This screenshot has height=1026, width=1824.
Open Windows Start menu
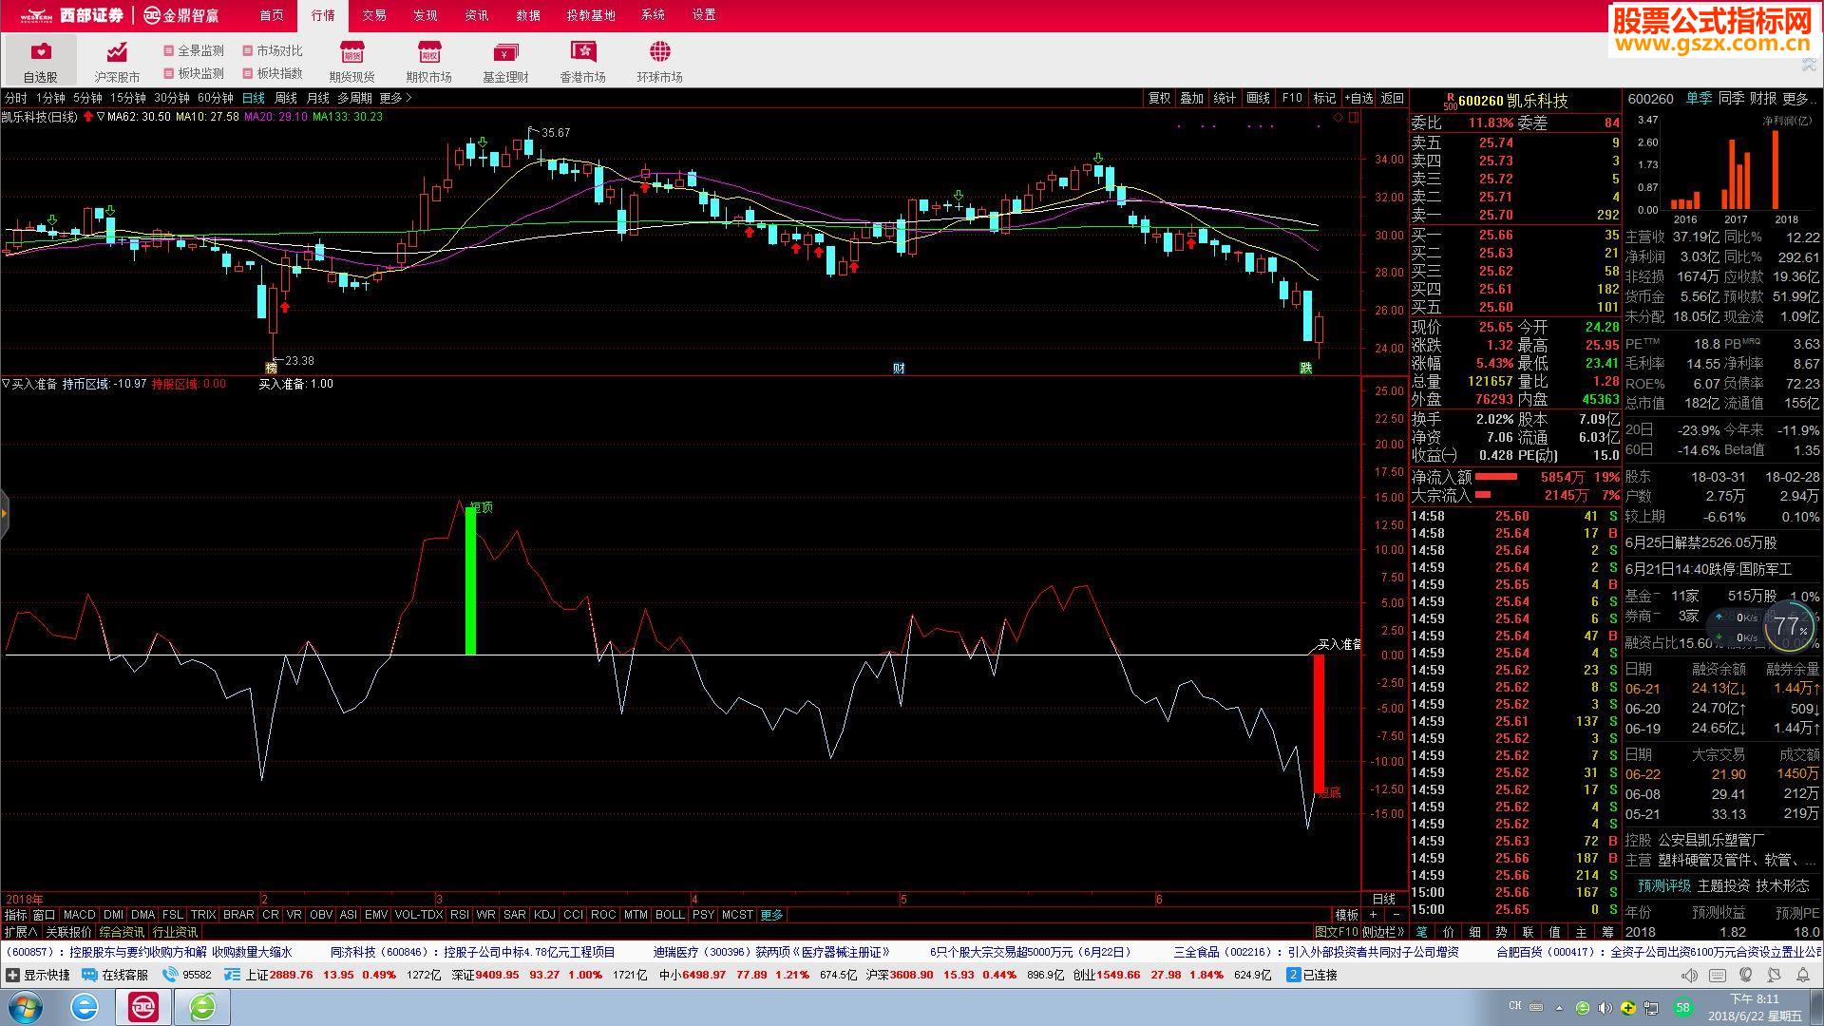(x=25, y=1006)
